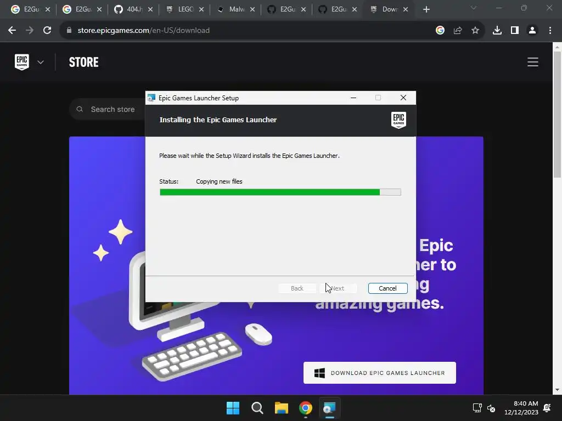Viewport: 562px width, 421px height.
Task: Switch to the Malw tab
Action: tap(232, 9)
